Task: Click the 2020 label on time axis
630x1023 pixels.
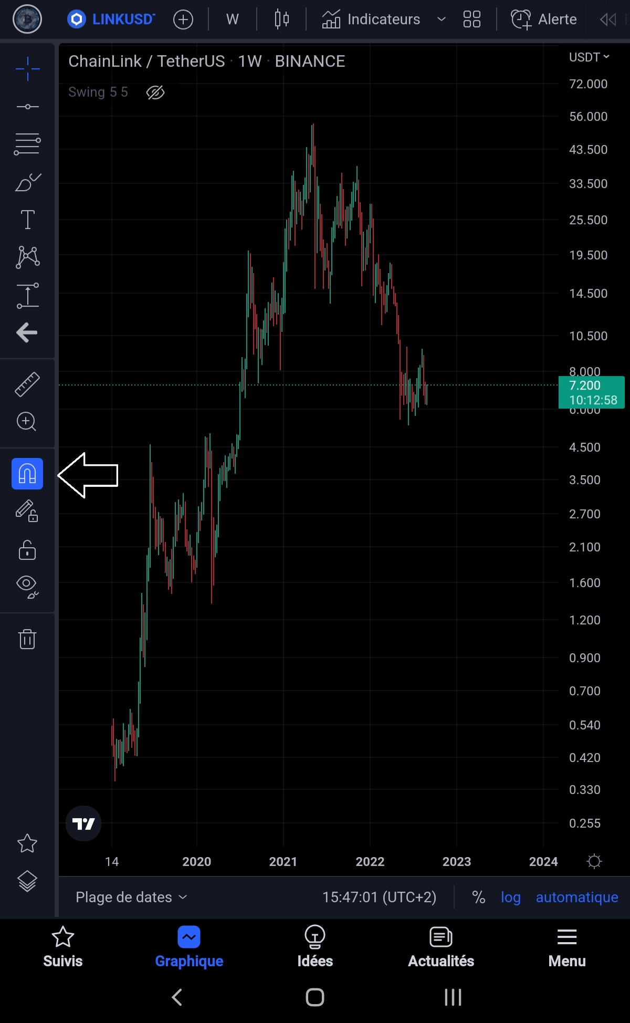Action: [x=197, y=862]
